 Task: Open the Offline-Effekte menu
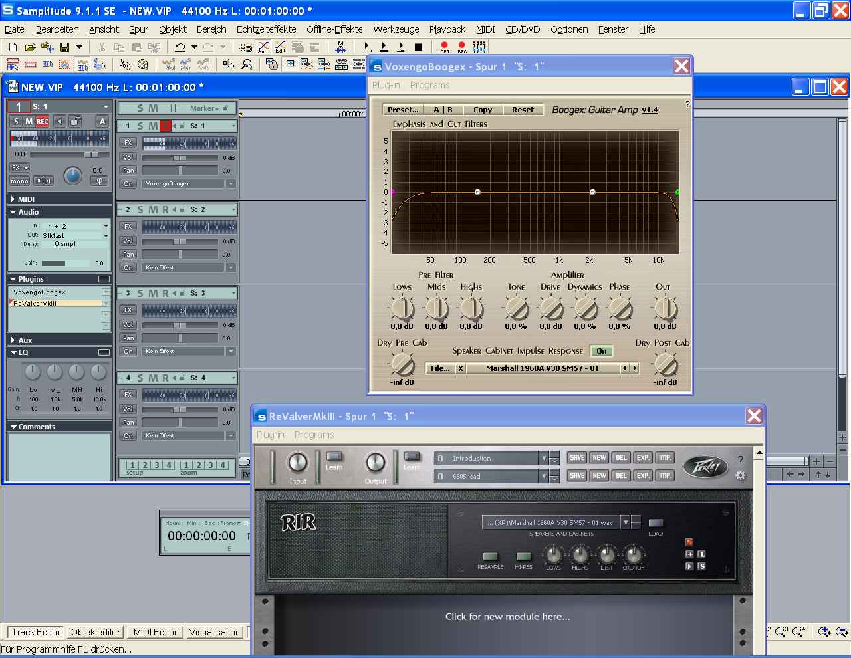335,29
